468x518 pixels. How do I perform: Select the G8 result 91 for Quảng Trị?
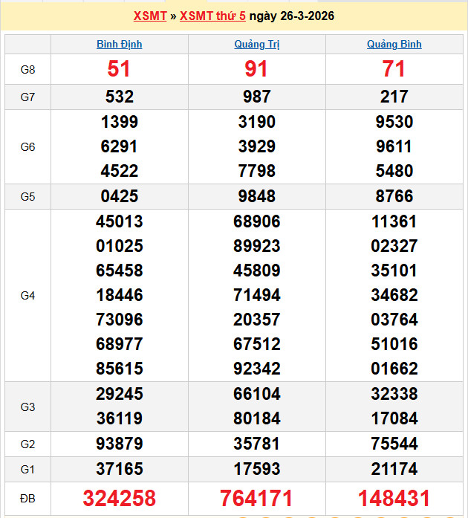257,69
